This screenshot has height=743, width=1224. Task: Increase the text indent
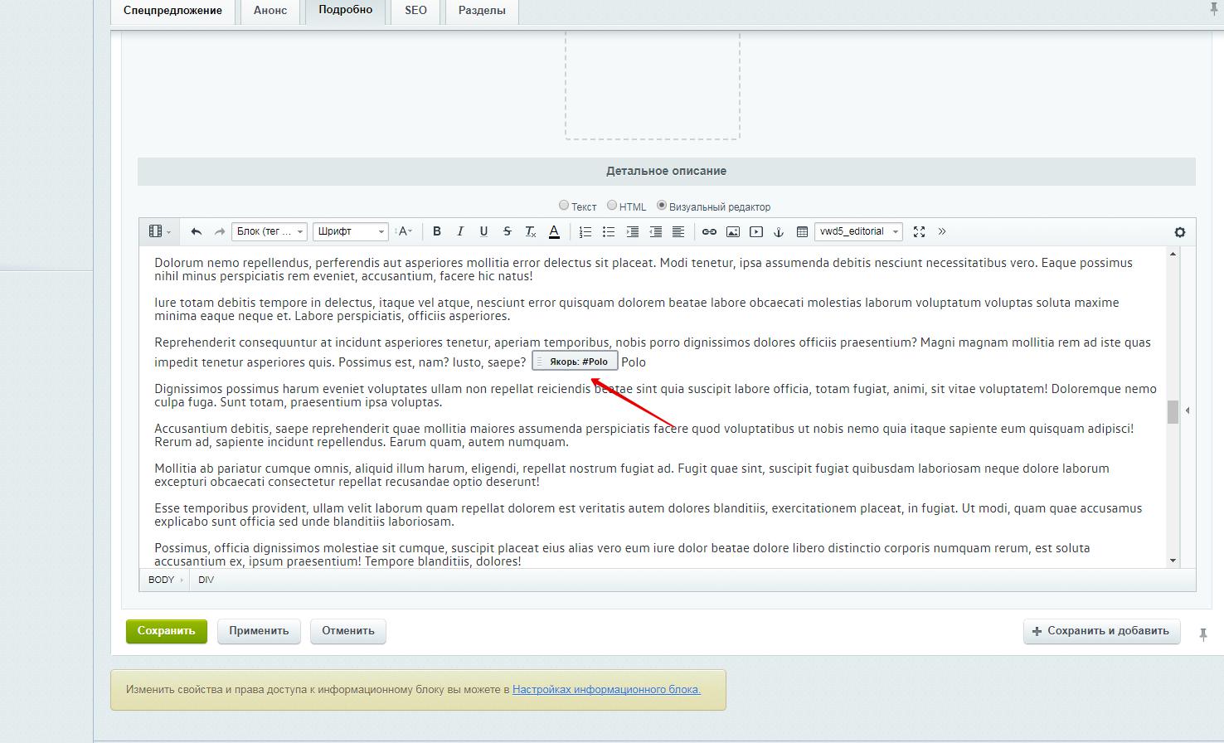[x=632, y=231]
